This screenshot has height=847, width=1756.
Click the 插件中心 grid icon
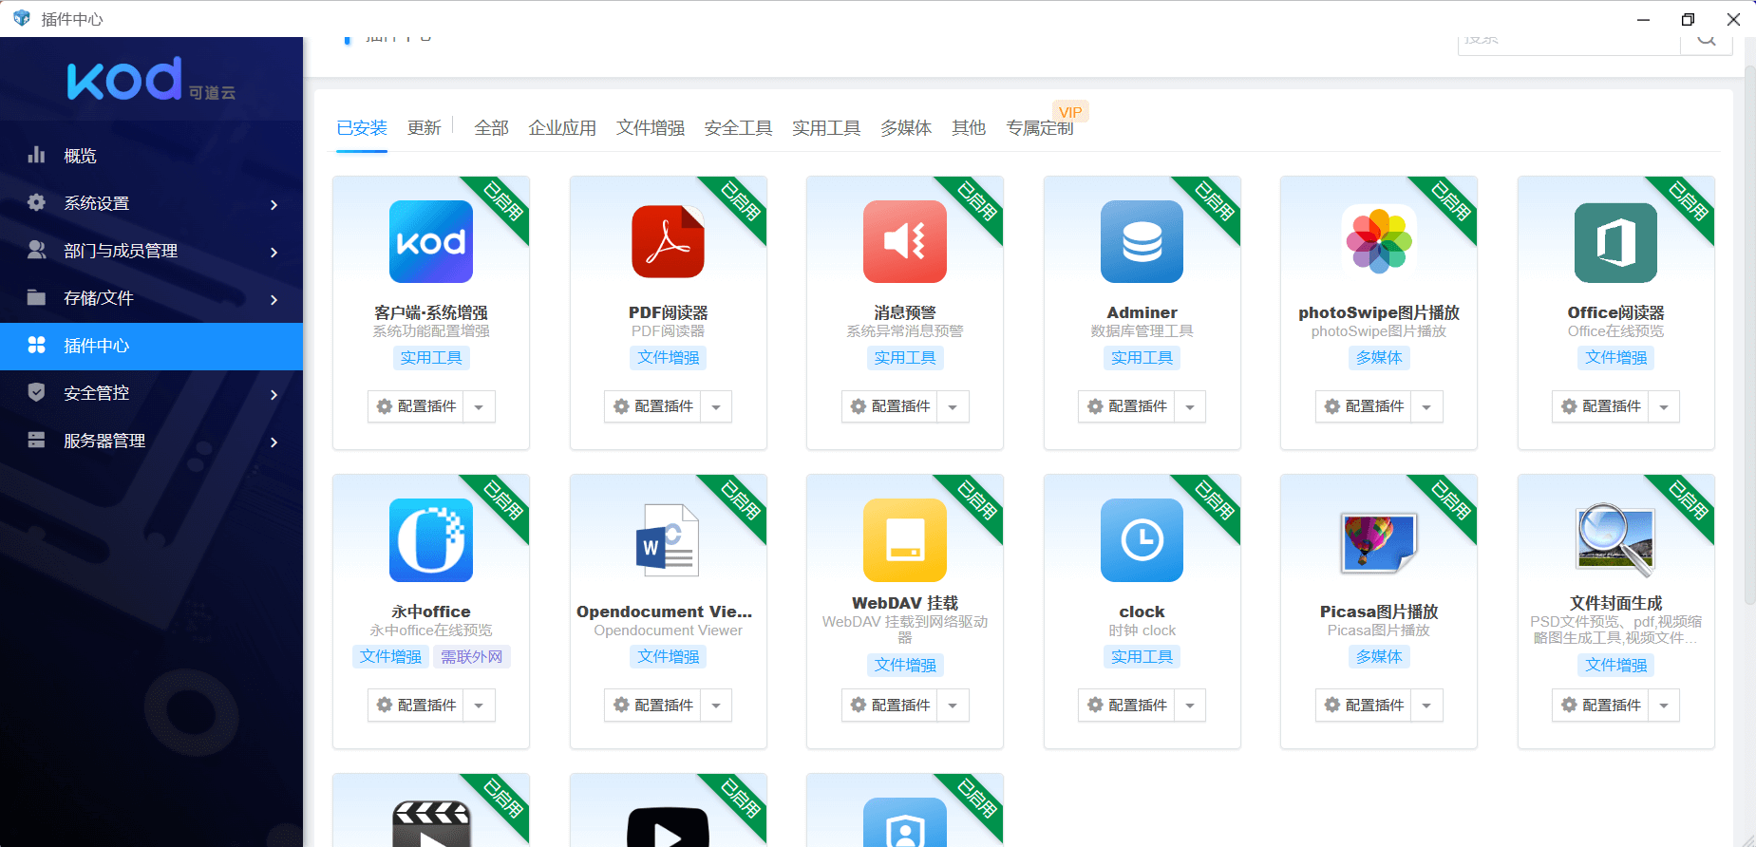point(36,345)
